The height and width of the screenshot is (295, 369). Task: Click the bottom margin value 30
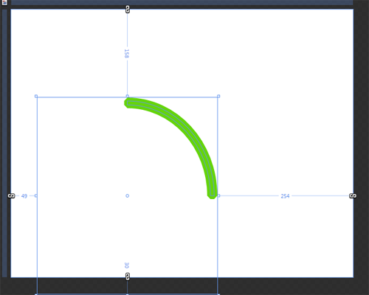tap(126, 265)
